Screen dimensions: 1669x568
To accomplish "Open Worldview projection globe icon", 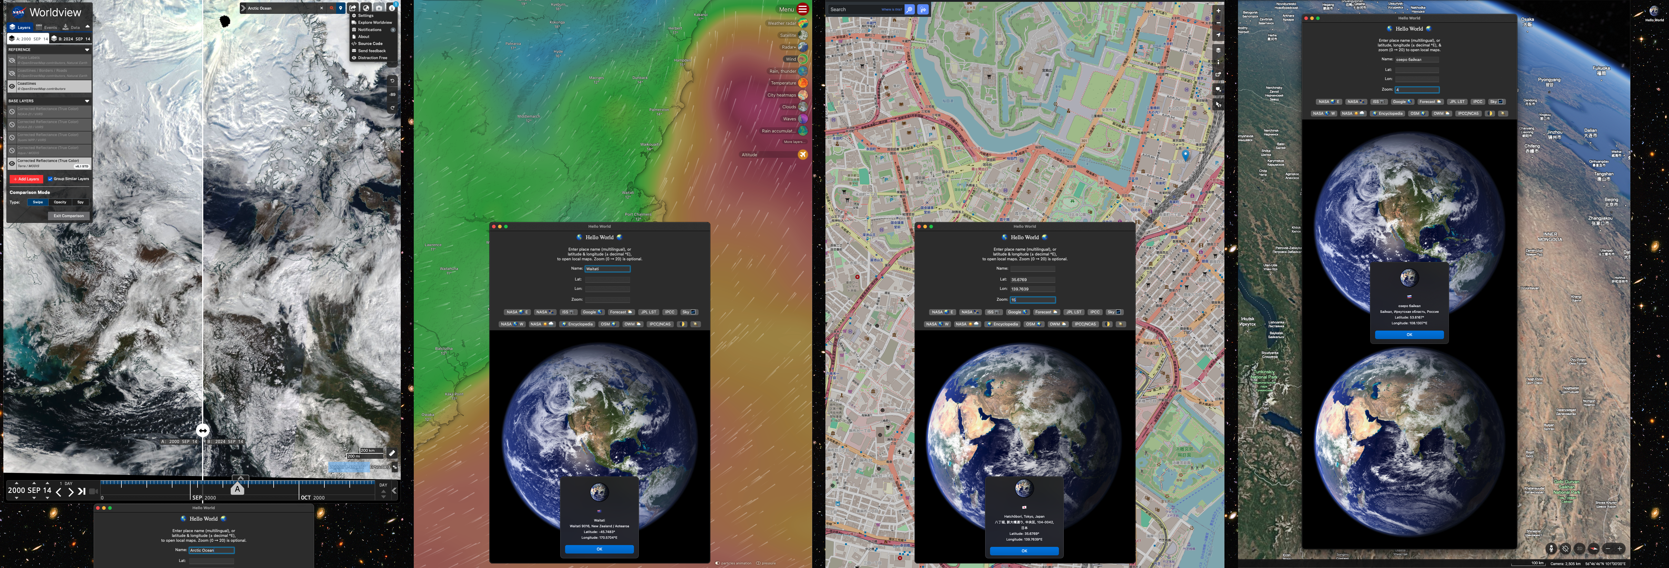I will [x=366, y=8].
